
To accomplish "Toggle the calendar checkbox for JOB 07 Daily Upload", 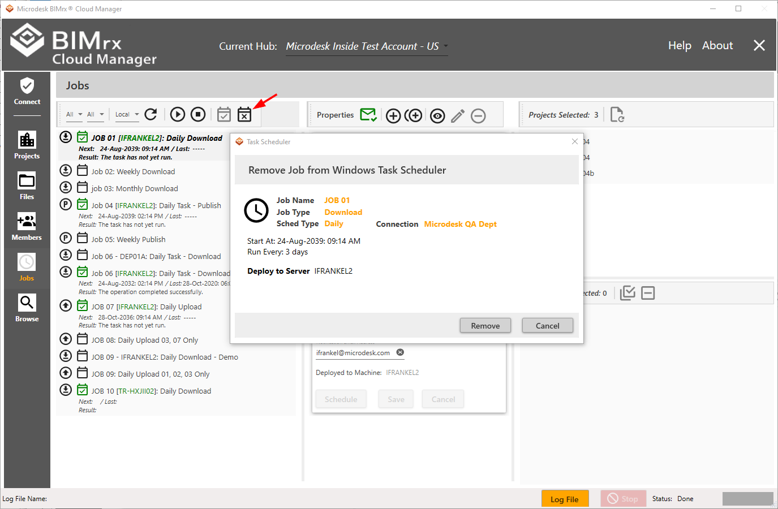I will coord(83,305).
